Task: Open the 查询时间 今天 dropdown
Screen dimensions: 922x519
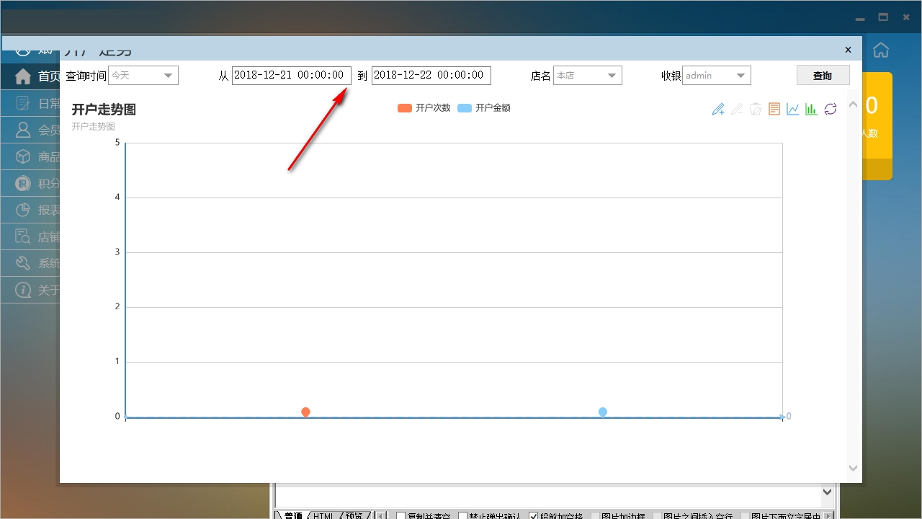Action: click(x=143, y=75)
